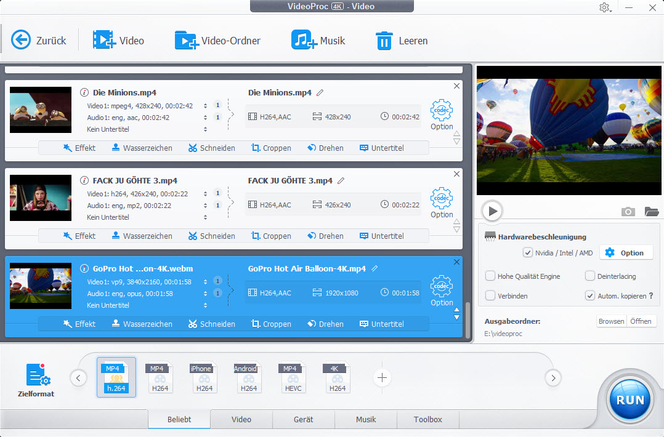Open Zielformat target format settings
664x437 pixels.
click(36, 380)
